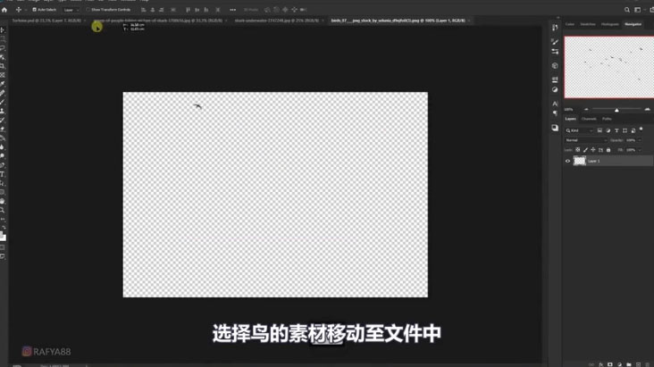This screenshot has width=654, height=367.
Task: Switch to the Histogram panel tab
Action: (609, 24)
